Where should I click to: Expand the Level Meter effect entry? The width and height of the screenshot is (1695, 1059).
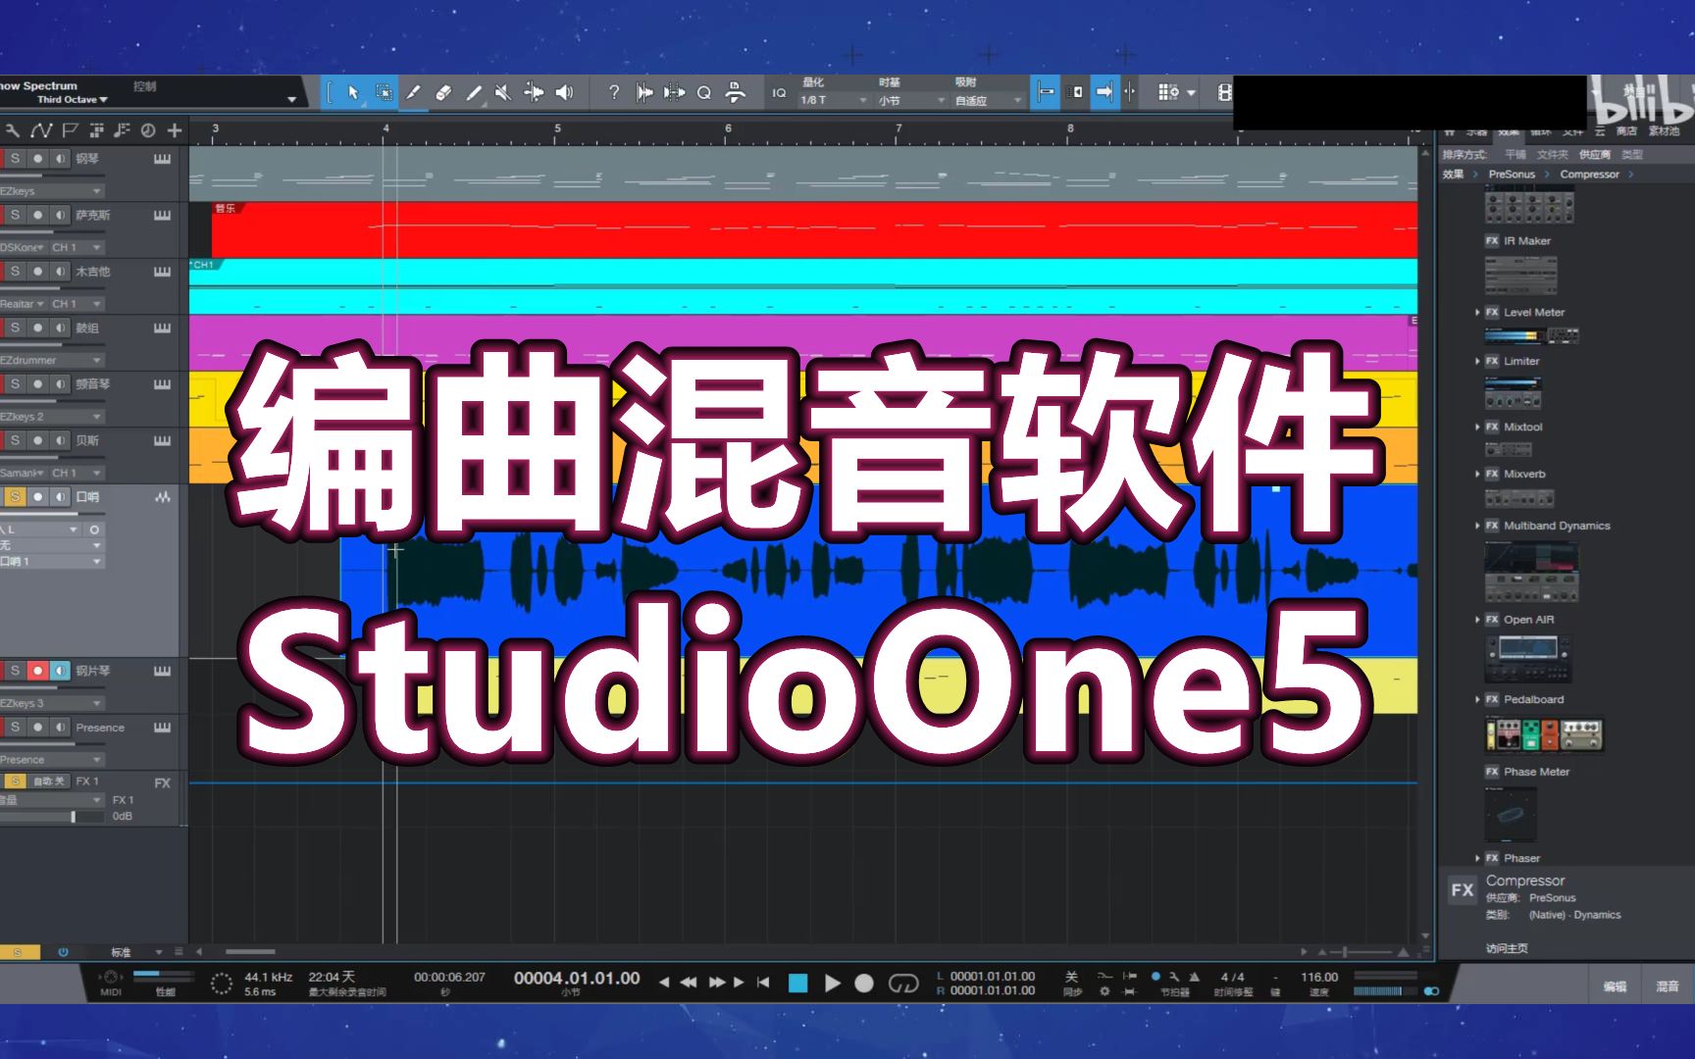(x=1477, y=313)
